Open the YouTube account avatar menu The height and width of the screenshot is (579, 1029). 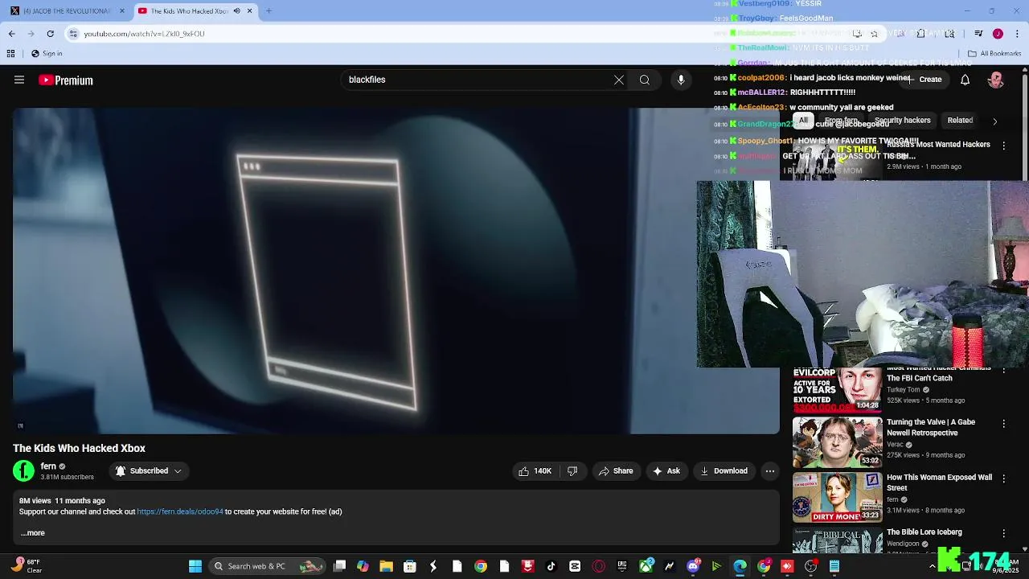(996, 80)
